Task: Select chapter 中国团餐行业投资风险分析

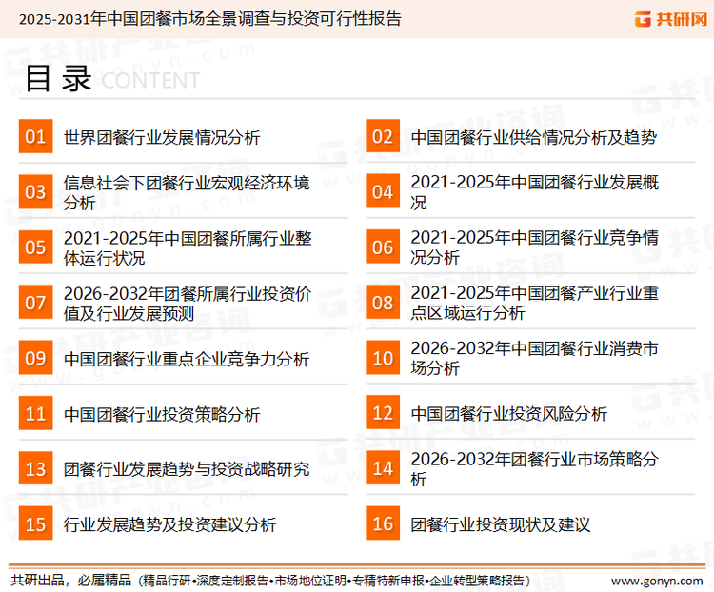Action: pos(509,414)
